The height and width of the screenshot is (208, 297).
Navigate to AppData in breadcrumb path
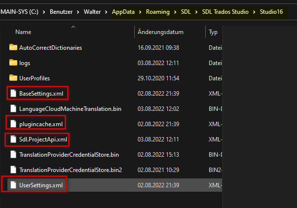(123, 12)
